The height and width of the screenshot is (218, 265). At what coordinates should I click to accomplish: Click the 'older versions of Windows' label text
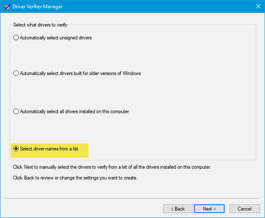point(80,73)
